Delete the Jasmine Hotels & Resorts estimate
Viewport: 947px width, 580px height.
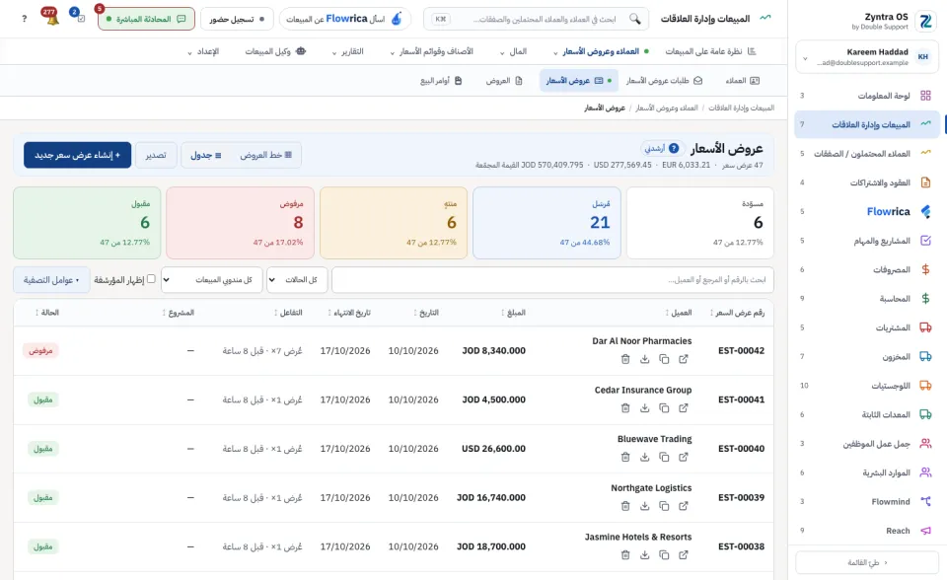[625, 554]
